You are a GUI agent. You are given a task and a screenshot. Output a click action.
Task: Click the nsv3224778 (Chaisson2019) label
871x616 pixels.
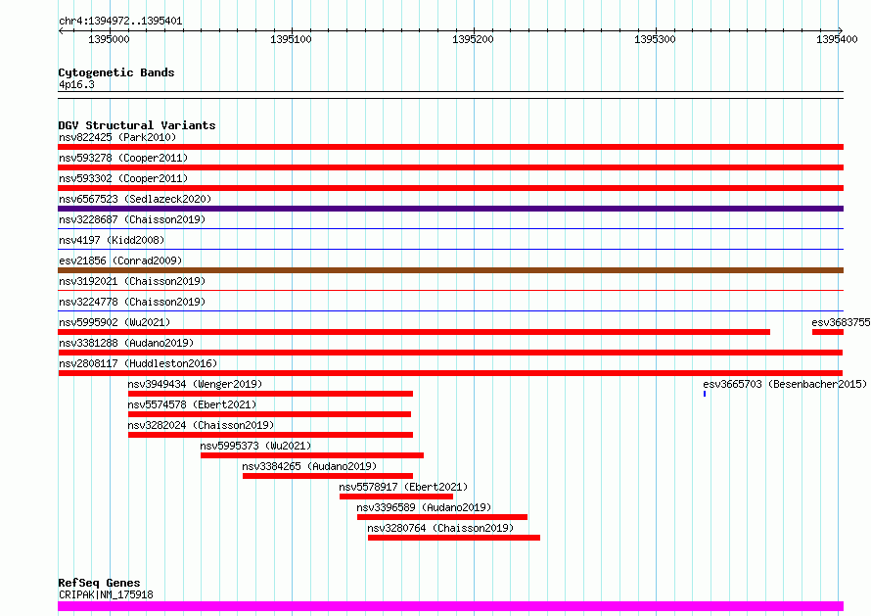coord(132,302)
